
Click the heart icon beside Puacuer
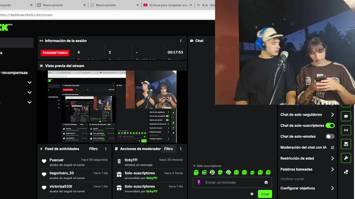click(x=44, y=161)
